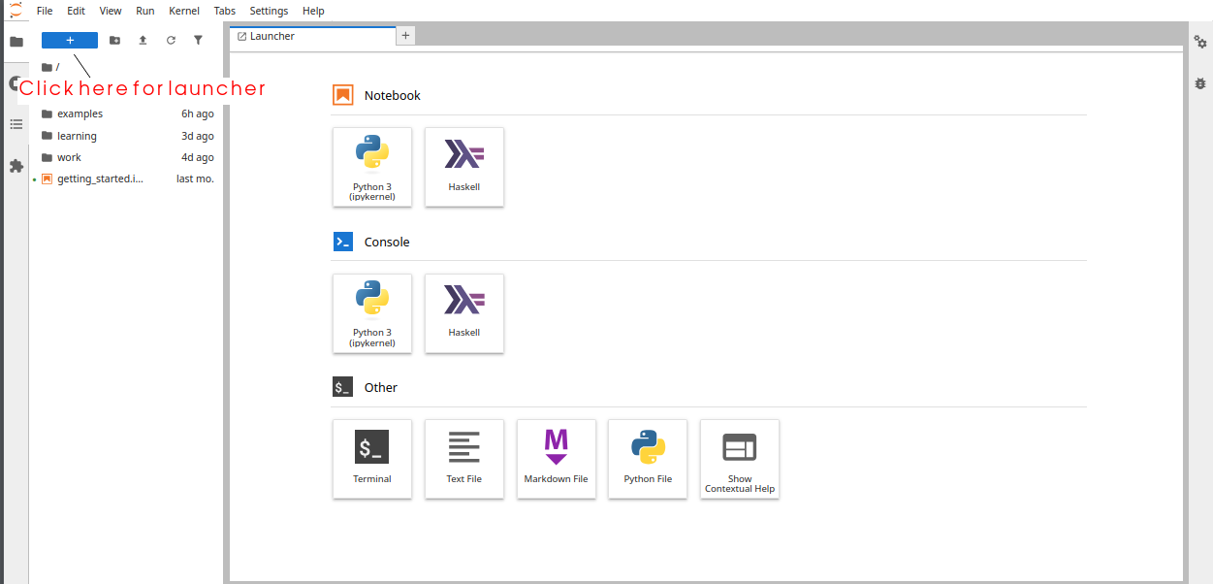
Task: Open the debugger bug icon
Action: click(x=1200, y=84)
